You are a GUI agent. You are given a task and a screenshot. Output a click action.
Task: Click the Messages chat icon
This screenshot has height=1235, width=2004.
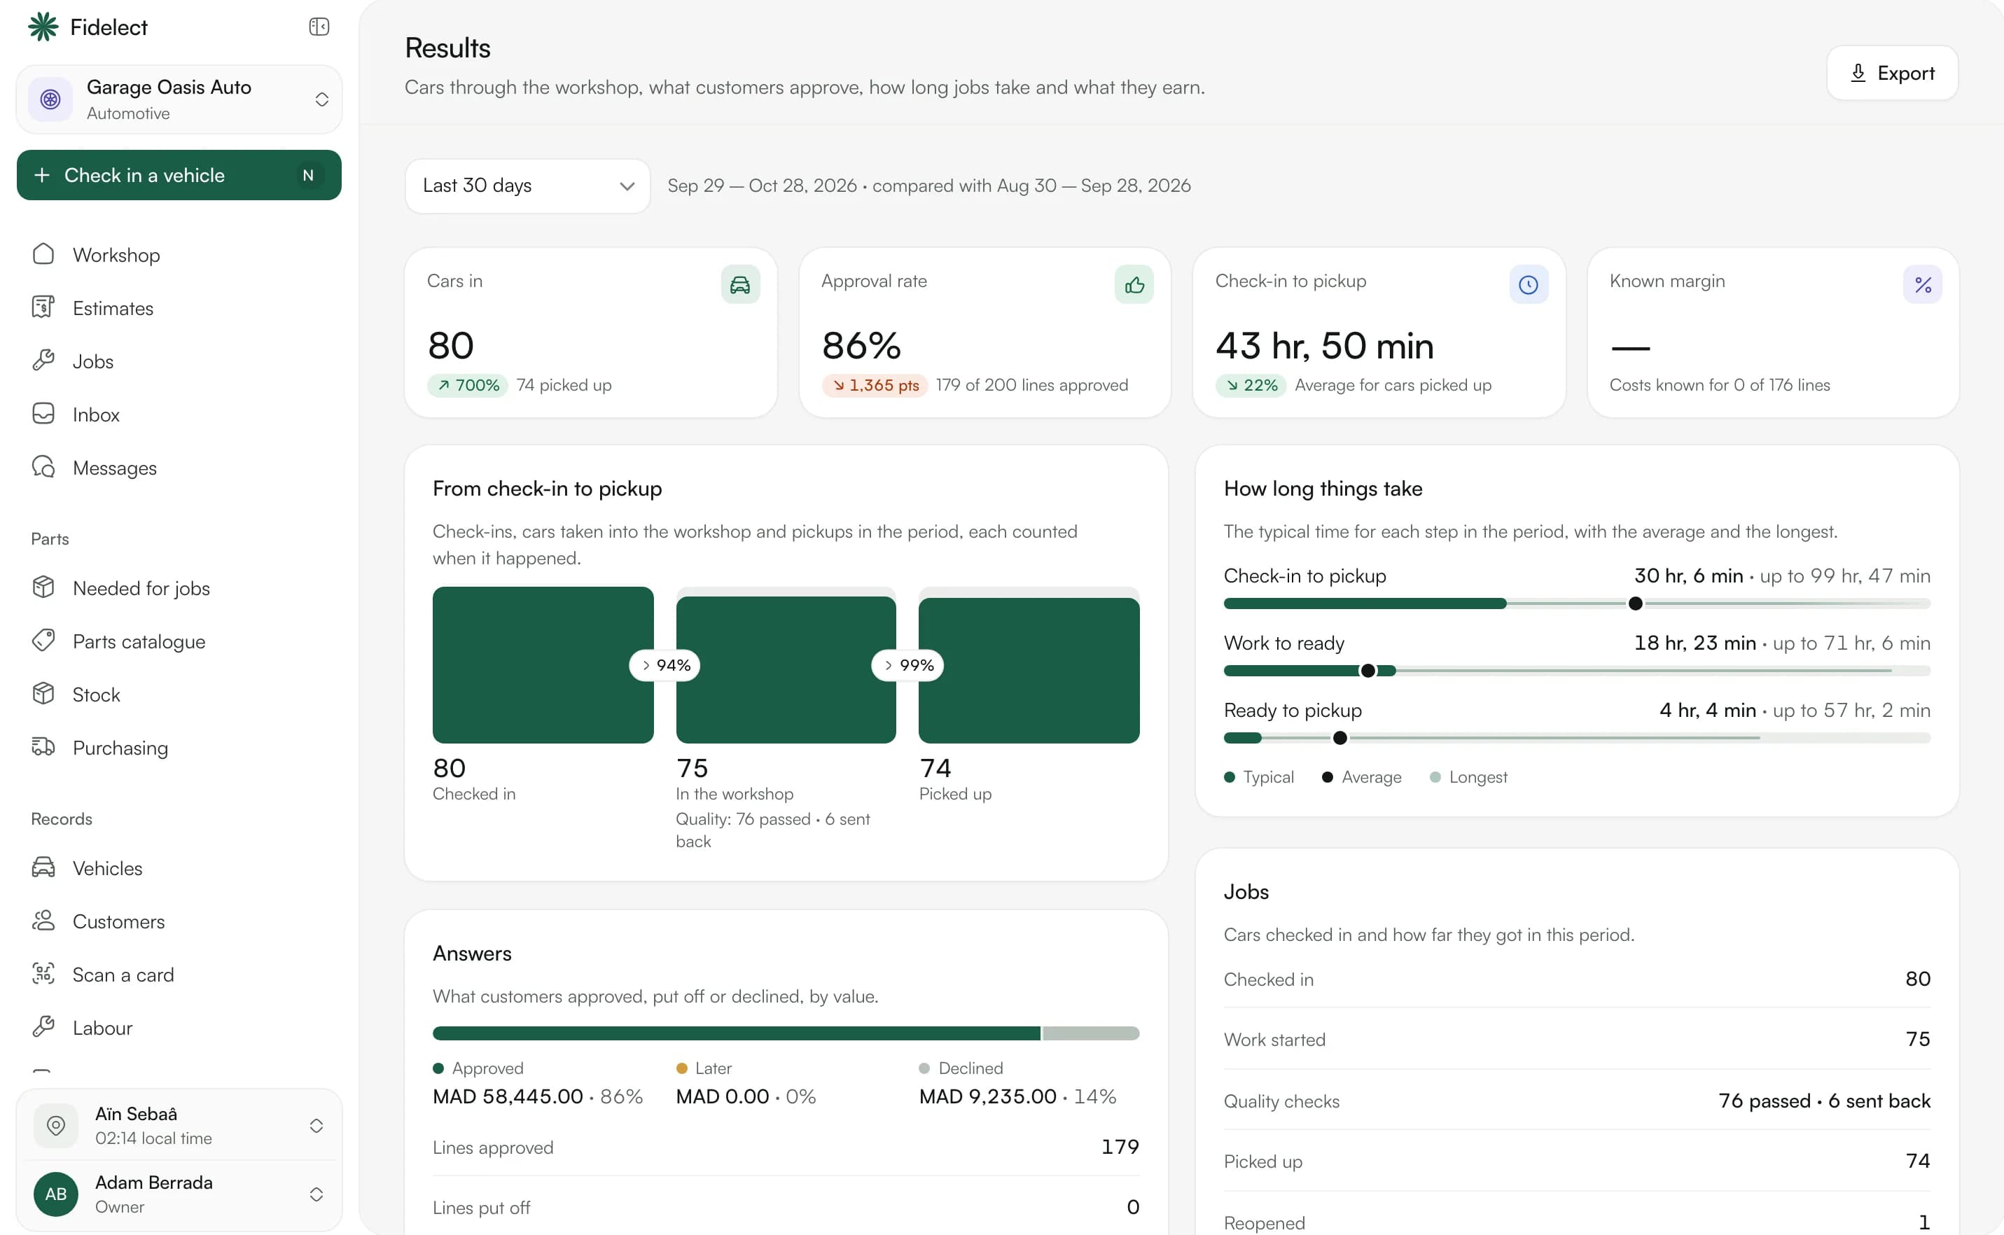(x=43, y=467)
